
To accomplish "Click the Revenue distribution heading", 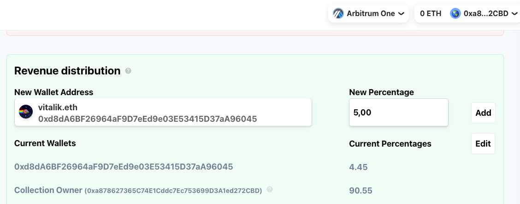I will (67, 71).
